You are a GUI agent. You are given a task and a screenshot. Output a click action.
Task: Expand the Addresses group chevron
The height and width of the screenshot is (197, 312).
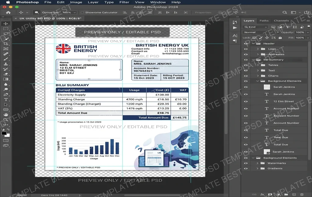coord(258,54)
